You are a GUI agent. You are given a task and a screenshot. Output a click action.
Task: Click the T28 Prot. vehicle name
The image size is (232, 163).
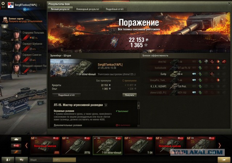[x=182, y=86]
